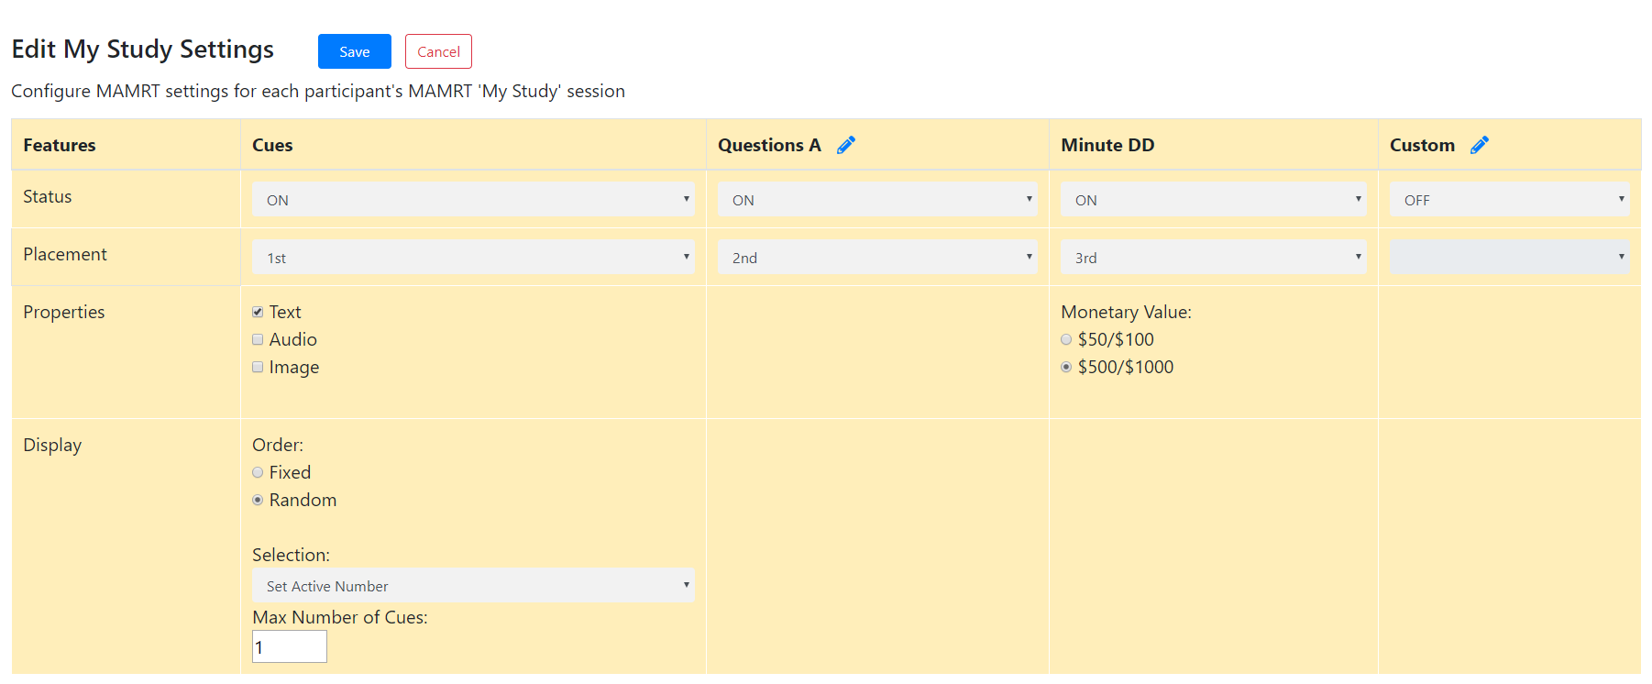Open Minute DD Placement dropdown showing 3rd
Viewport: 1652px width, 684px height.
[1213, 257]
